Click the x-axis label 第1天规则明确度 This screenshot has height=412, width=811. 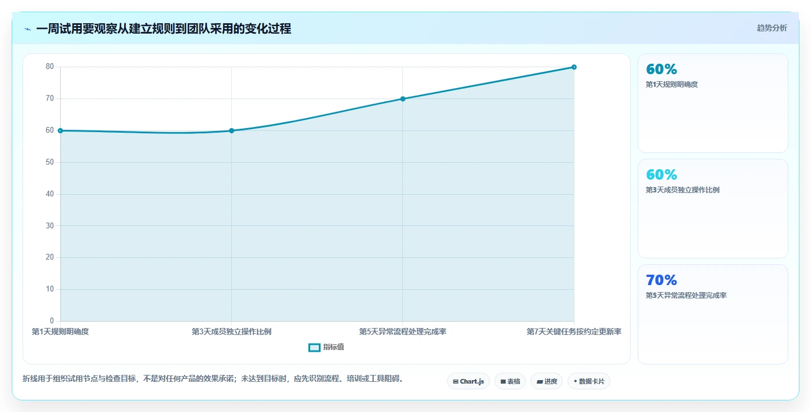pyautogui.click(x=60, y=332)
